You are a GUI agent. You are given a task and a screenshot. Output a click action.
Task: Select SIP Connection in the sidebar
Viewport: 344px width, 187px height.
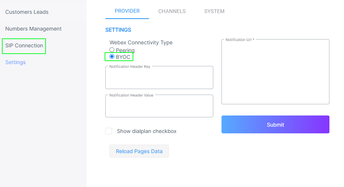click(x=24, y=45)
